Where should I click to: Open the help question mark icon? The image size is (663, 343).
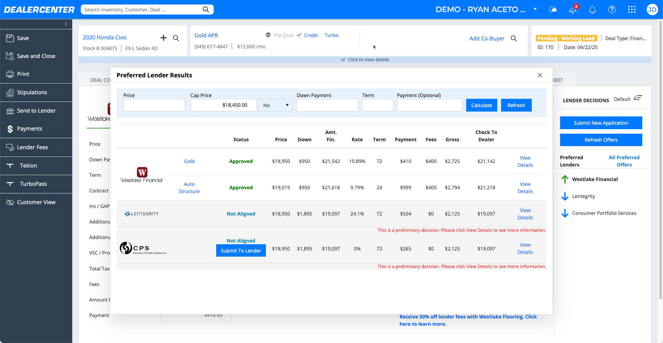[x=612, y=9]
